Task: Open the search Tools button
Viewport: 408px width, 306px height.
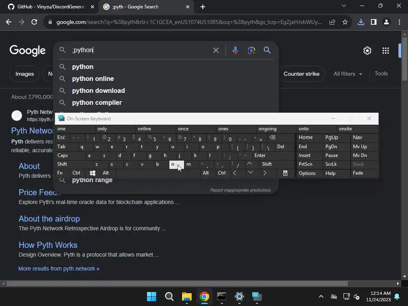Action: pos(381,74)
